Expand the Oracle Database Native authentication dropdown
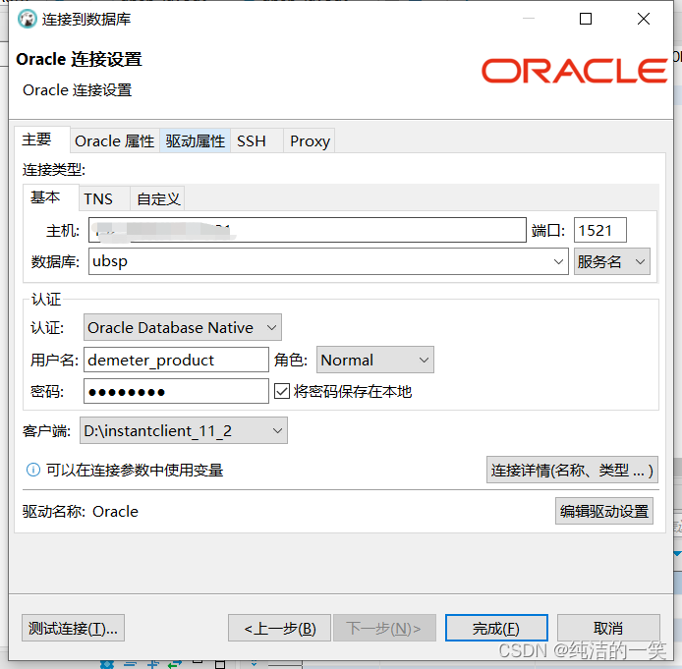The image size is (682, 669). click(x=183, y=327)
